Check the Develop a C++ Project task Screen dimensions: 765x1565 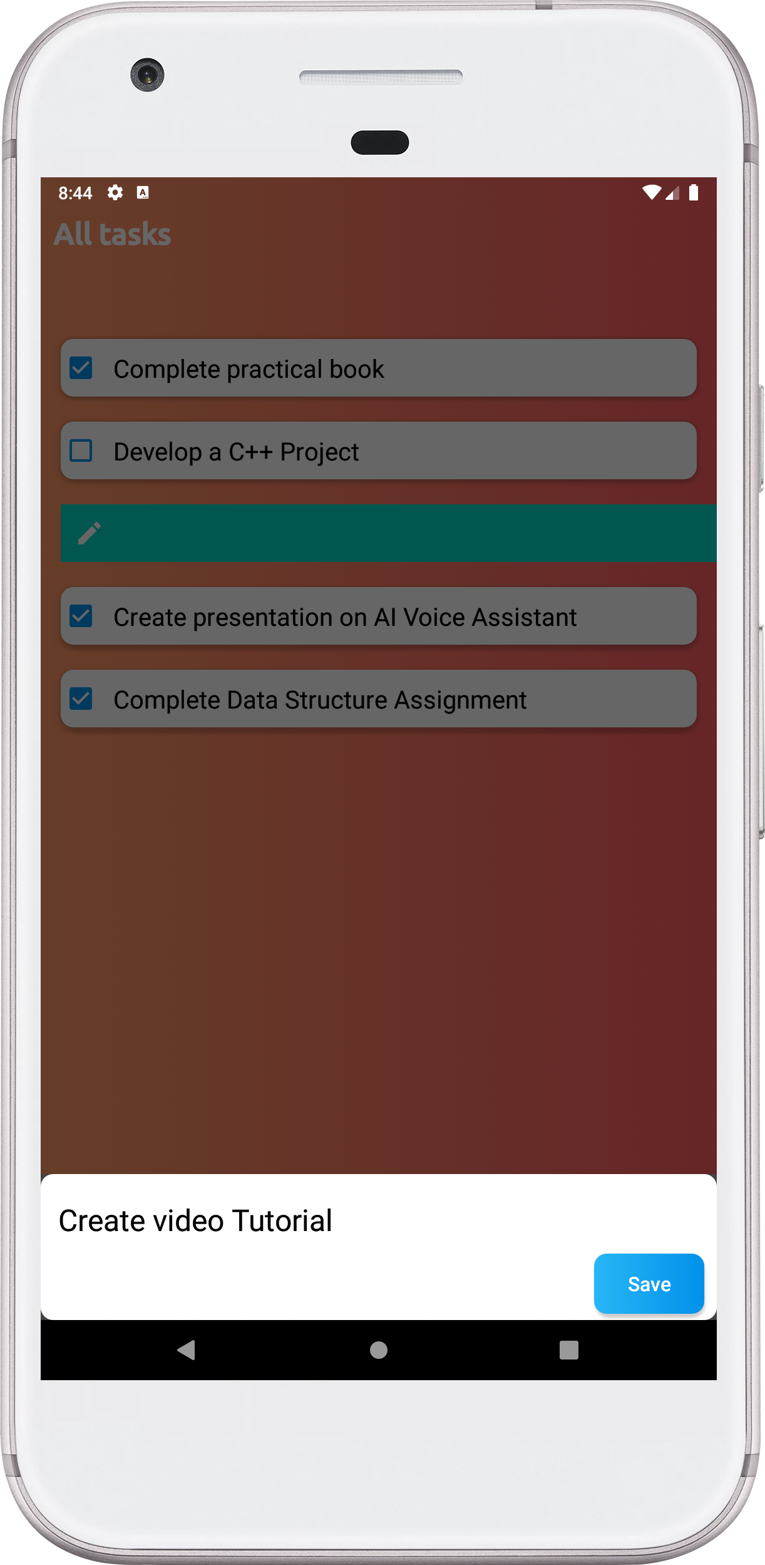click(x=80, y=450)
